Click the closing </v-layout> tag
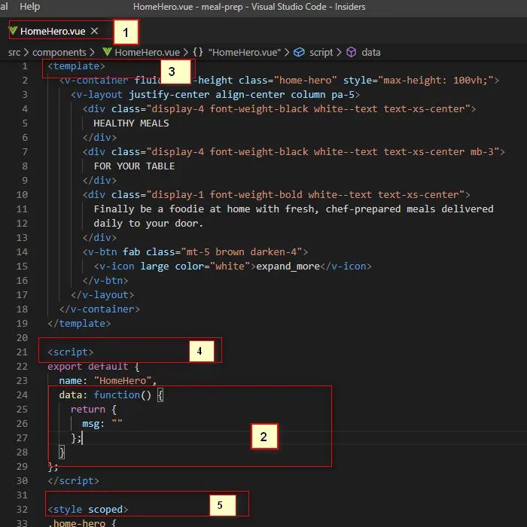Image resolution: width=527 pixels, height=527 pixels. point(102,295)
